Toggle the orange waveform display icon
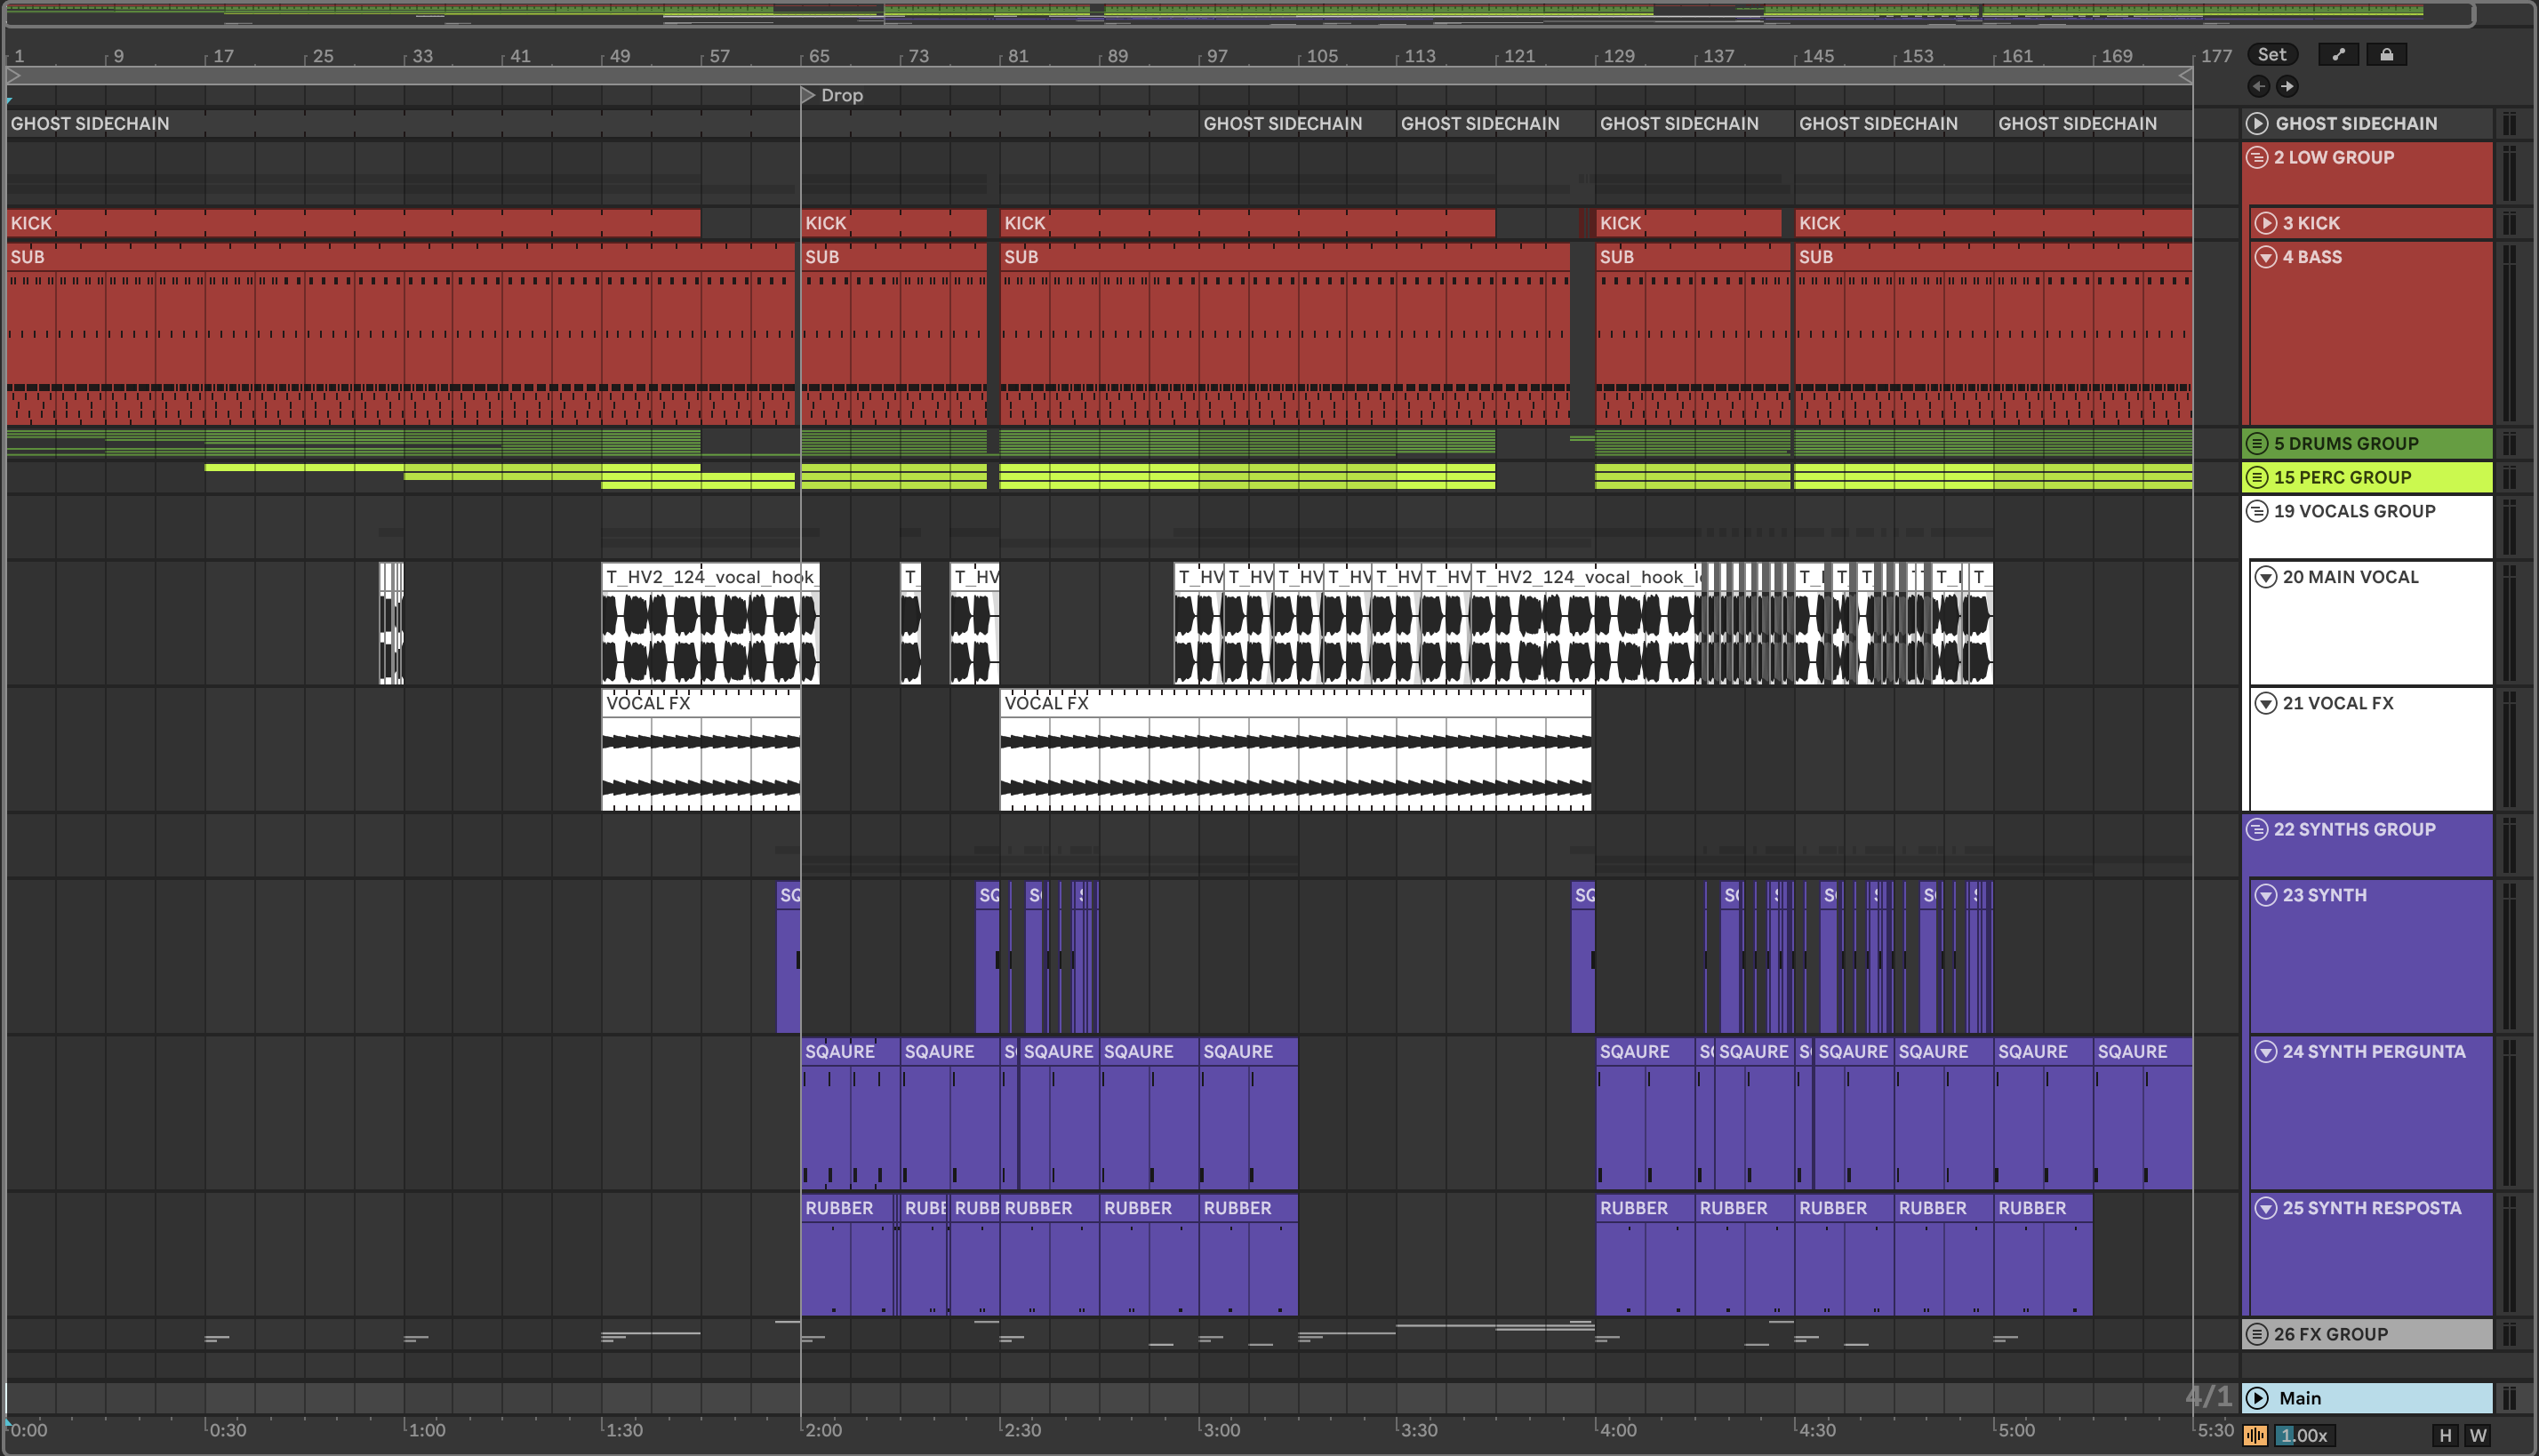2539x1456 pixels. pyautogui.click(x=2255, y=1436)
